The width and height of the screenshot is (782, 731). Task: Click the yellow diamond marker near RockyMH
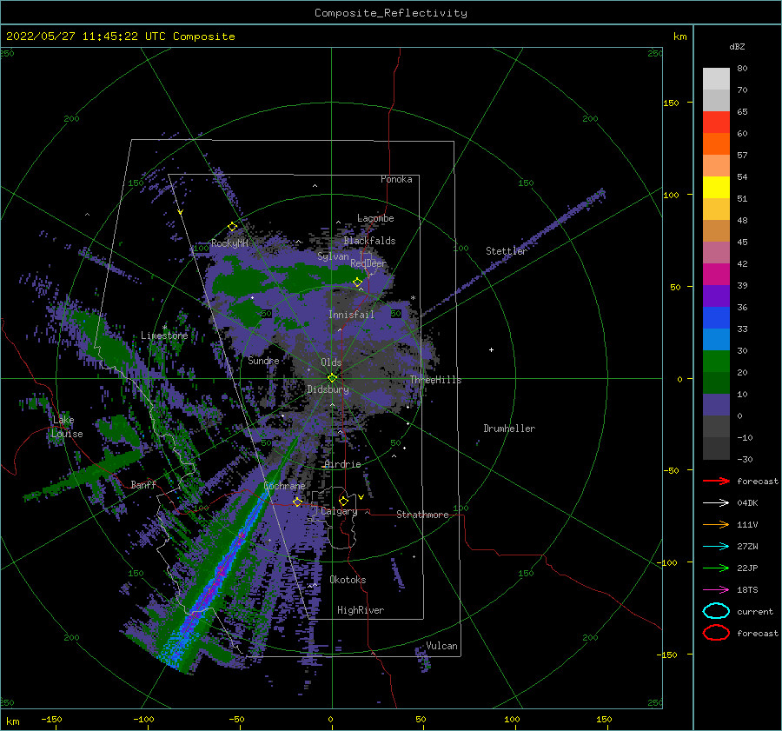click(232, 227)
